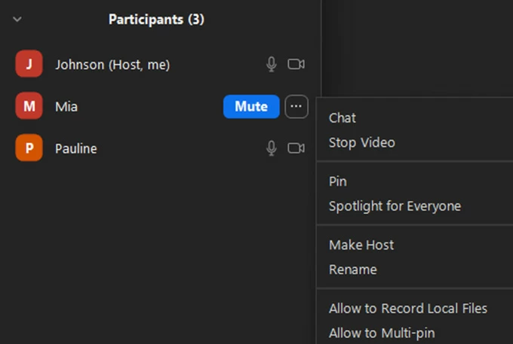
Task: Click Mia's red avatar icon
Action: point(29,107)
